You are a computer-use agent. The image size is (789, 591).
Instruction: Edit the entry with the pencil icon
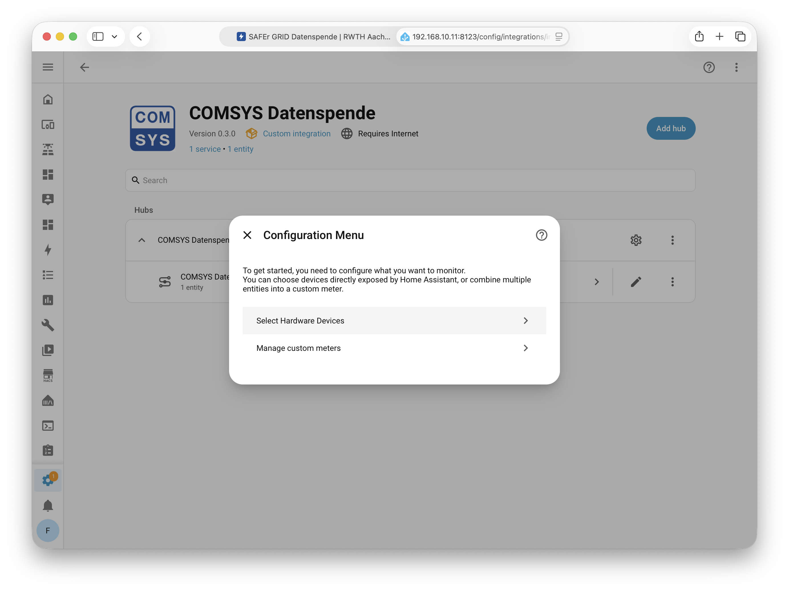pos(636,282)
